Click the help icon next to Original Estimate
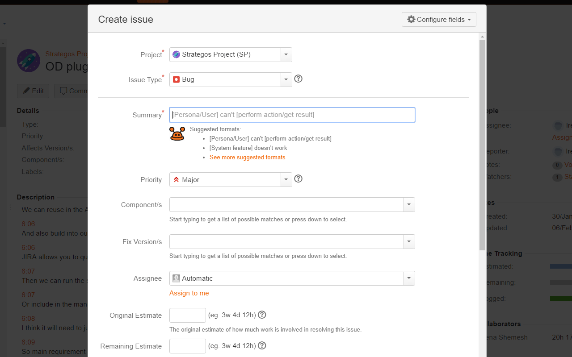Viewport: 572px width, 357px height. coord(262,315)
